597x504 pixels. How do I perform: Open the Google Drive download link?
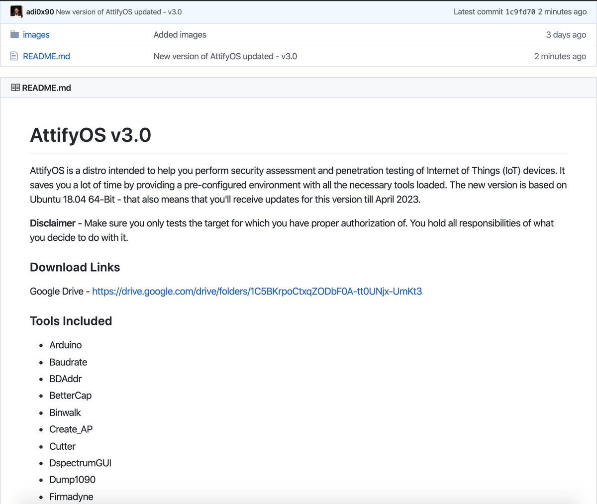(x=257, y=291)
